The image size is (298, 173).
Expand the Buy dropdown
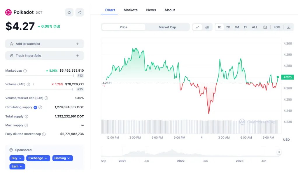[x=17, y=158]
